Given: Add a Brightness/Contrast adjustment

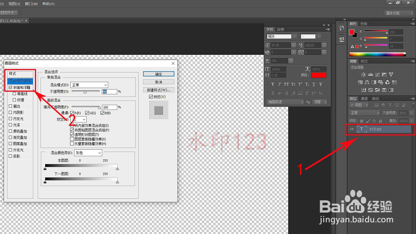Looking at the screenshot, I should coord(363,75).
